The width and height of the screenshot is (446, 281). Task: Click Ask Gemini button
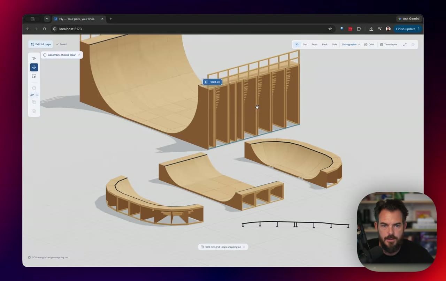coord(409,19)
